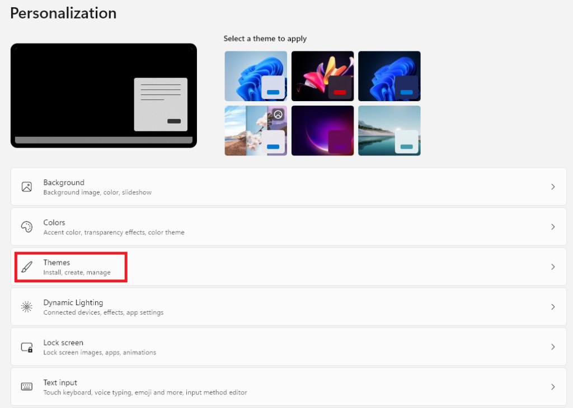573x408 pixels.
Task: Open the Lock screen label
Action: pyautogui.click(x=63, y=343)
